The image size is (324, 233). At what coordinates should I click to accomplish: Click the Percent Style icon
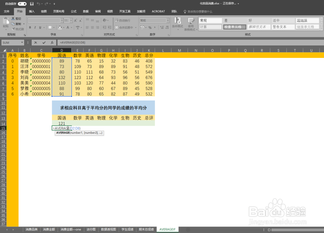(150, 27)
